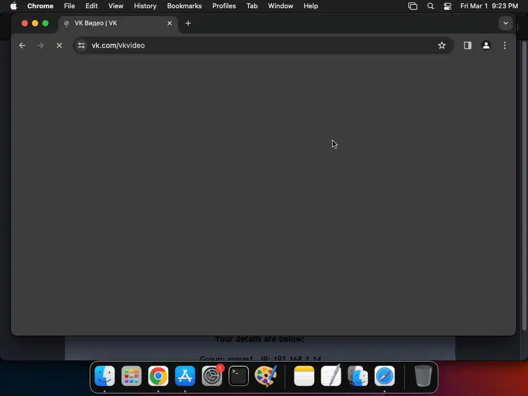Open the History menu

[145, 6]
